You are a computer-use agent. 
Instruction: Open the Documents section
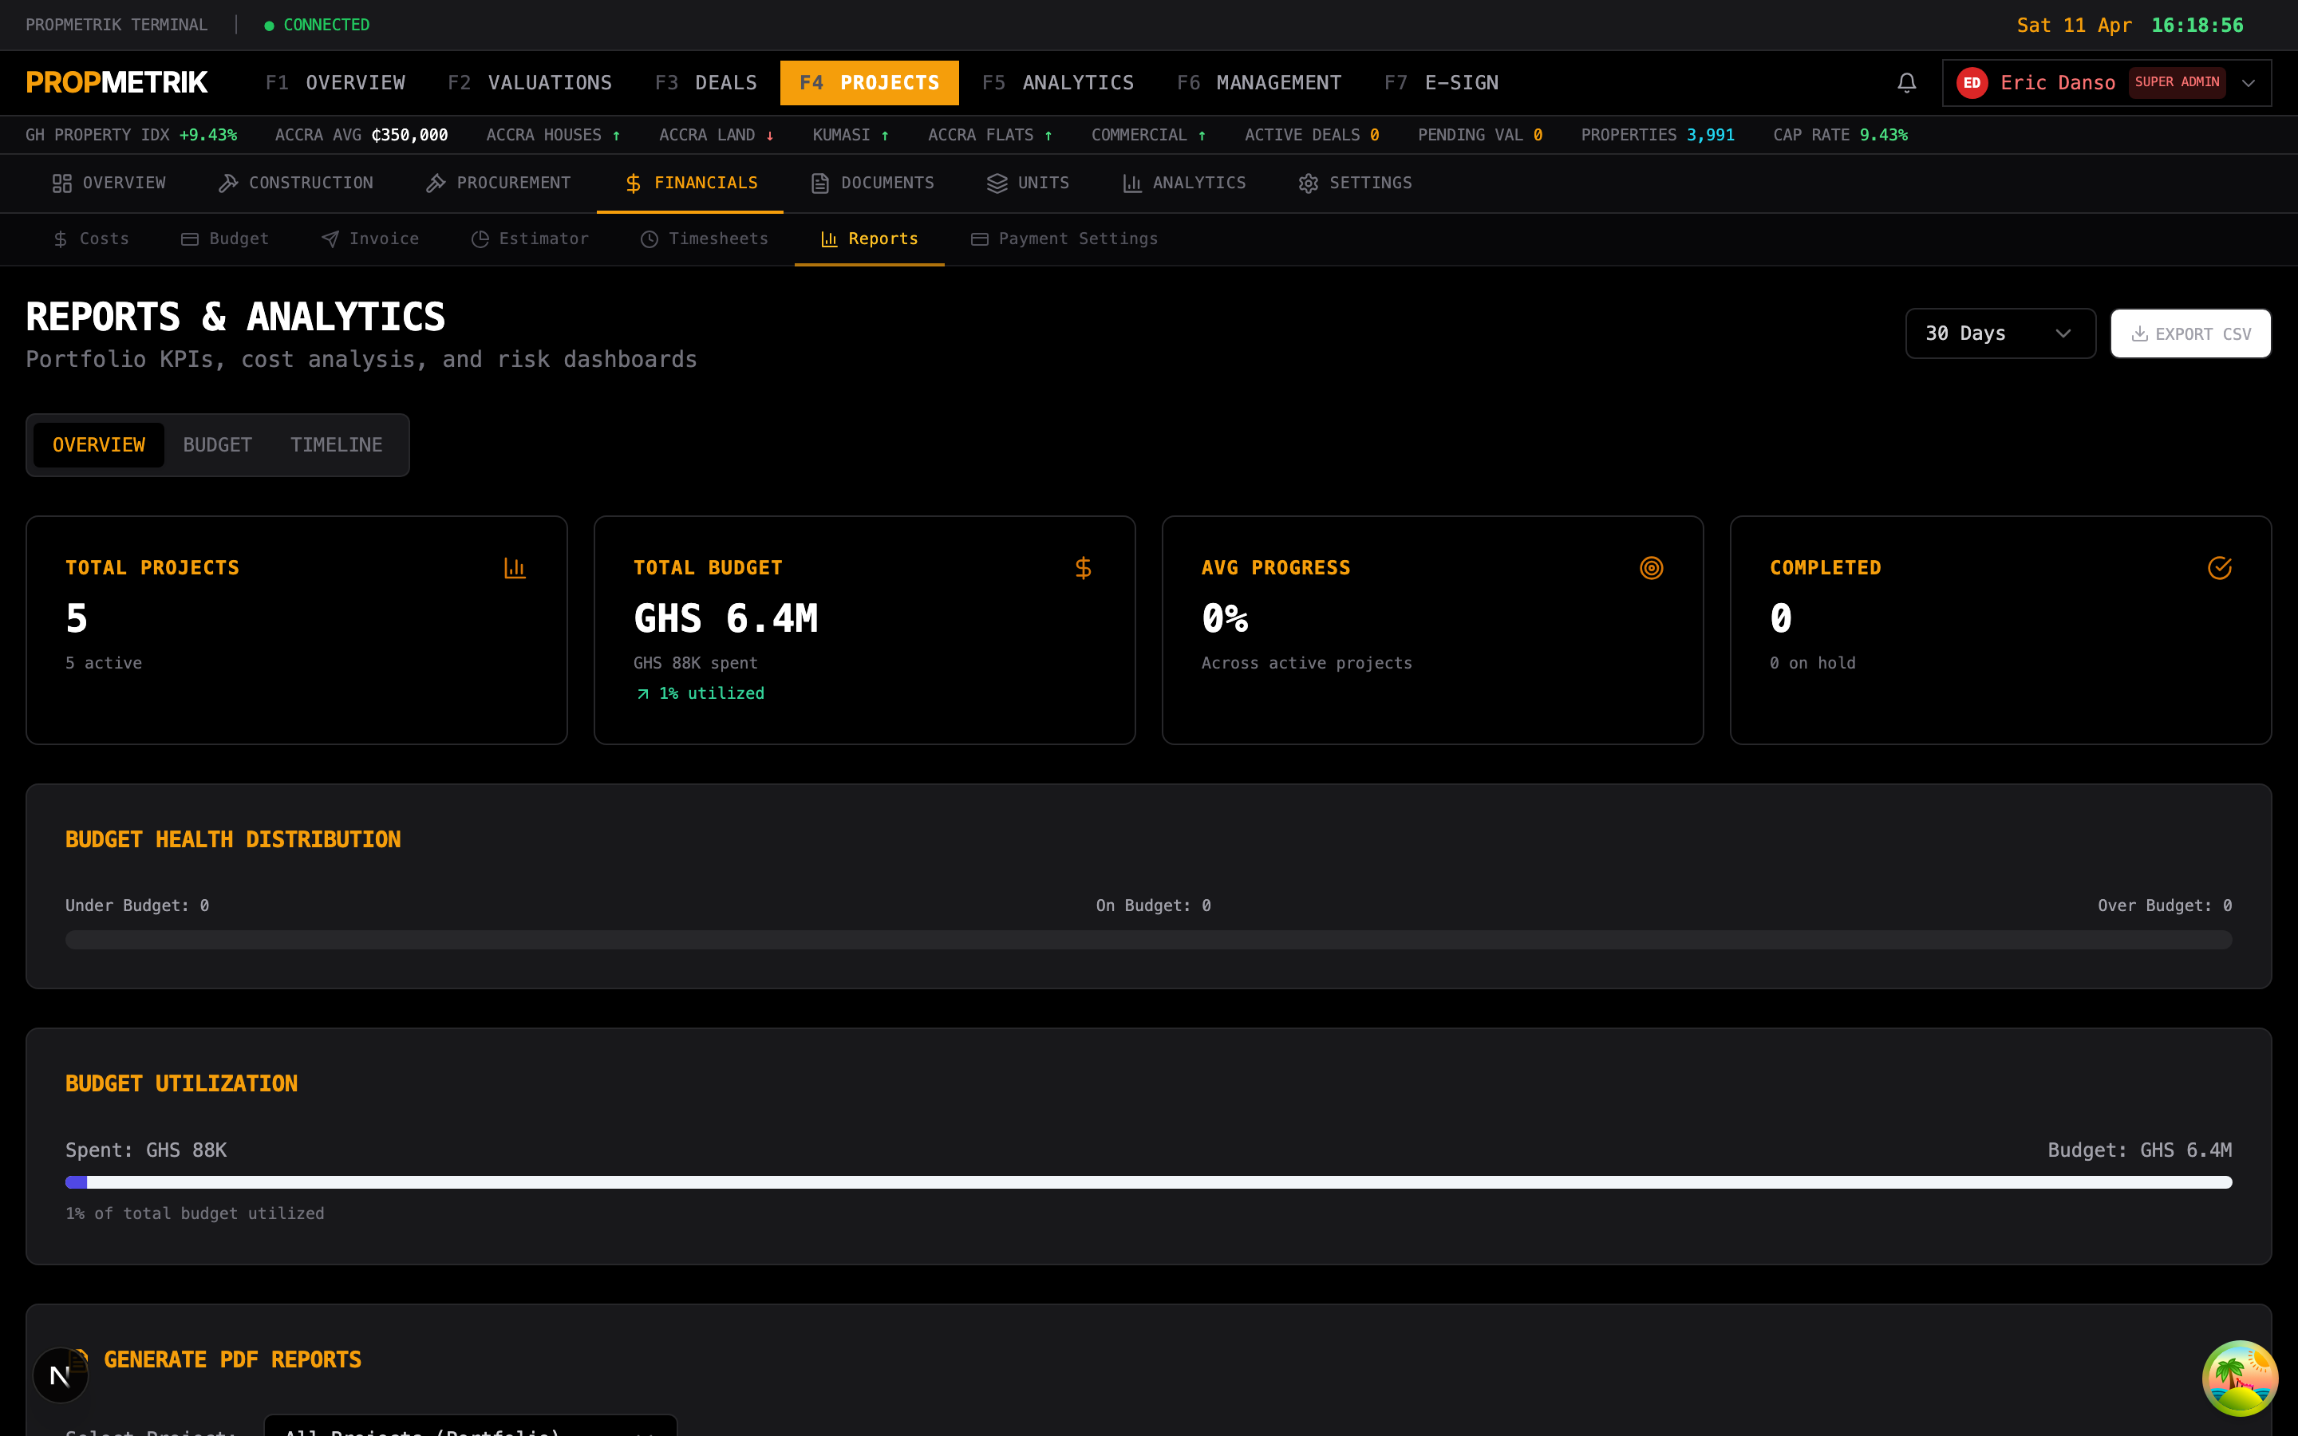coord(873,183)
